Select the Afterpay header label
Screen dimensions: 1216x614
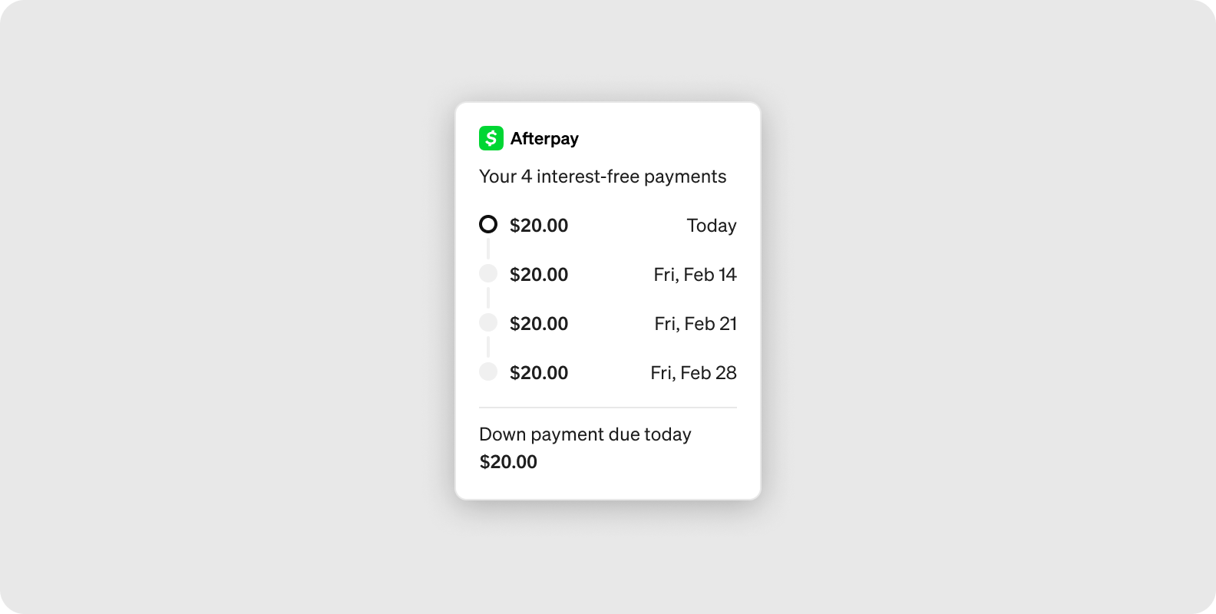coord(545,138)
